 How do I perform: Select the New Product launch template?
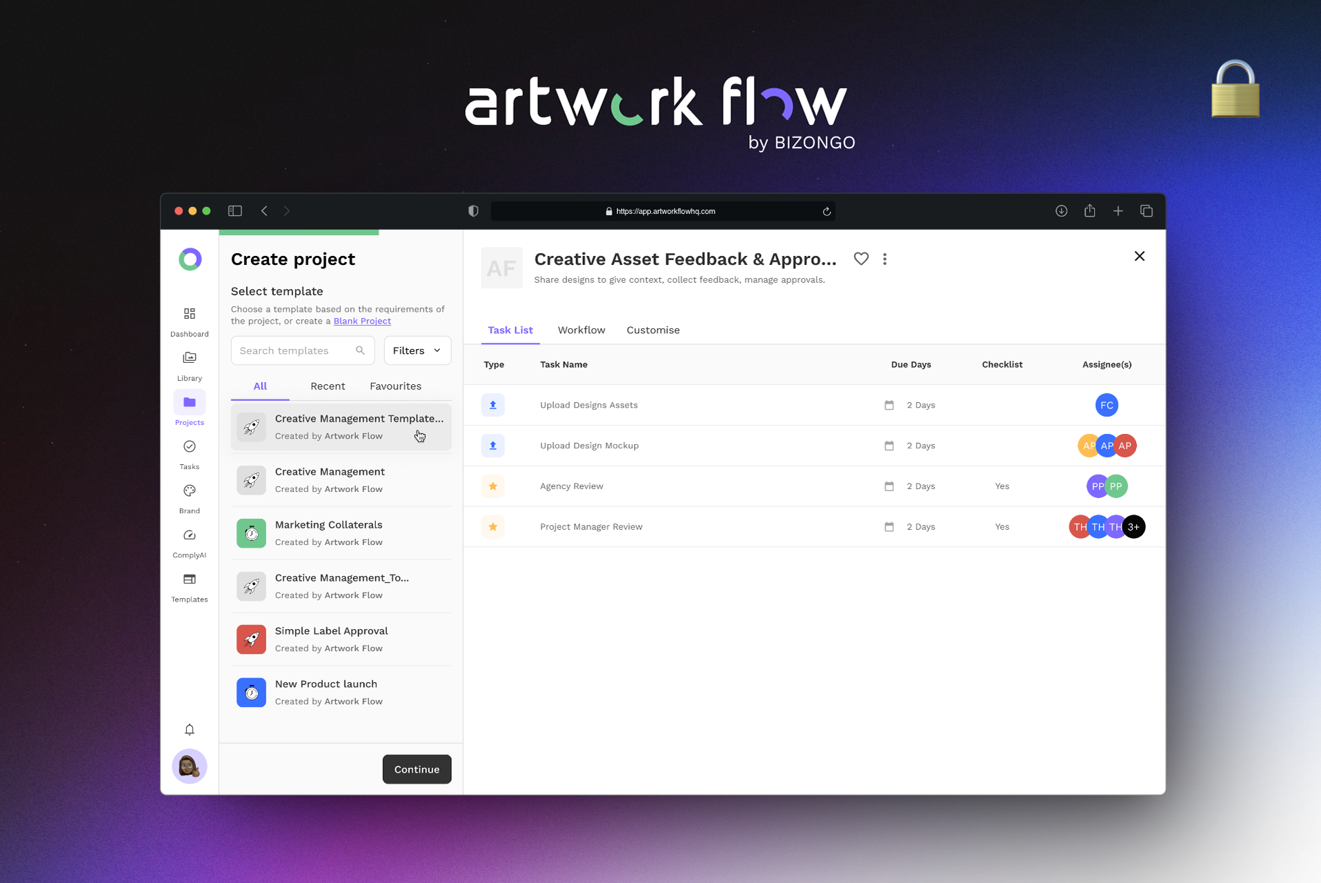point(341,693)
